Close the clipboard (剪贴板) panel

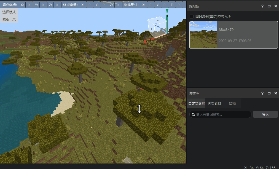point(276,6)
